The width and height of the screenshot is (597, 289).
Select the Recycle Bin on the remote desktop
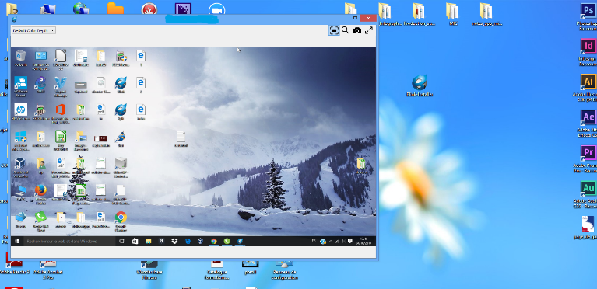20,58
